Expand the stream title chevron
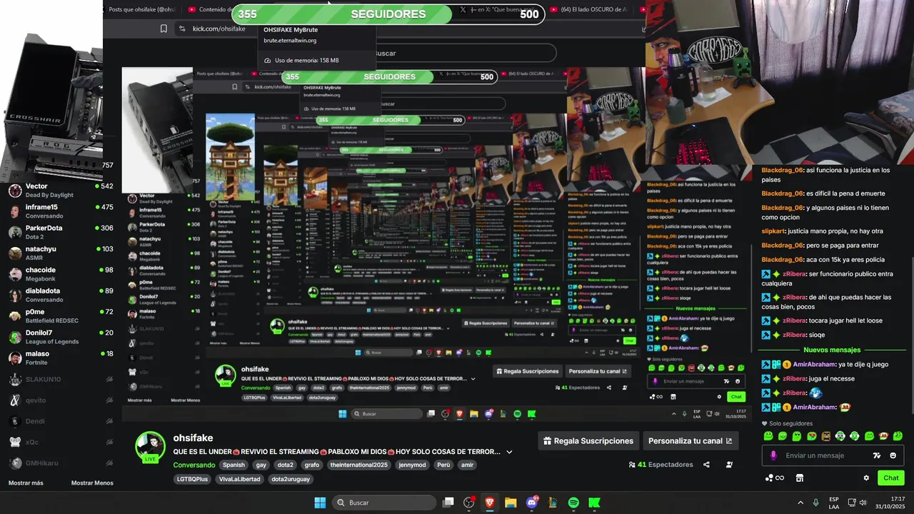This screenshot has height=514, width=914. pos(509,452)
